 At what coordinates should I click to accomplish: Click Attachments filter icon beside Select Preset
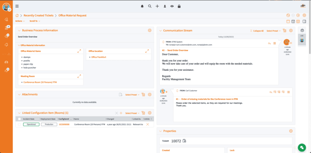coord(143,95)
